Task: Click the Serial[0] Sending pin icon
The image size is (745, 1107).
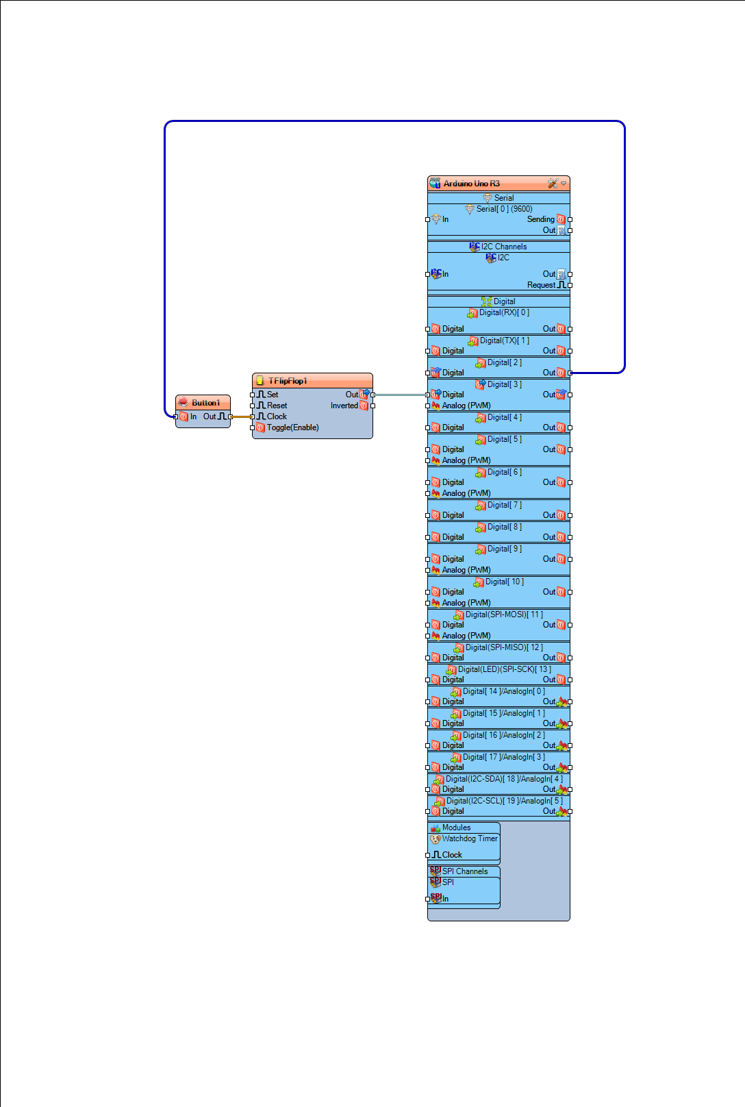Action: pyautogui.click(x=561, y=219)
